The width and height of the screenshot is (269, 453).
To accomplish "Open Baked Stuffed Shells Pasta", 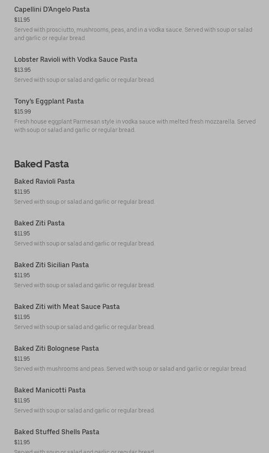I will point(57,432).
